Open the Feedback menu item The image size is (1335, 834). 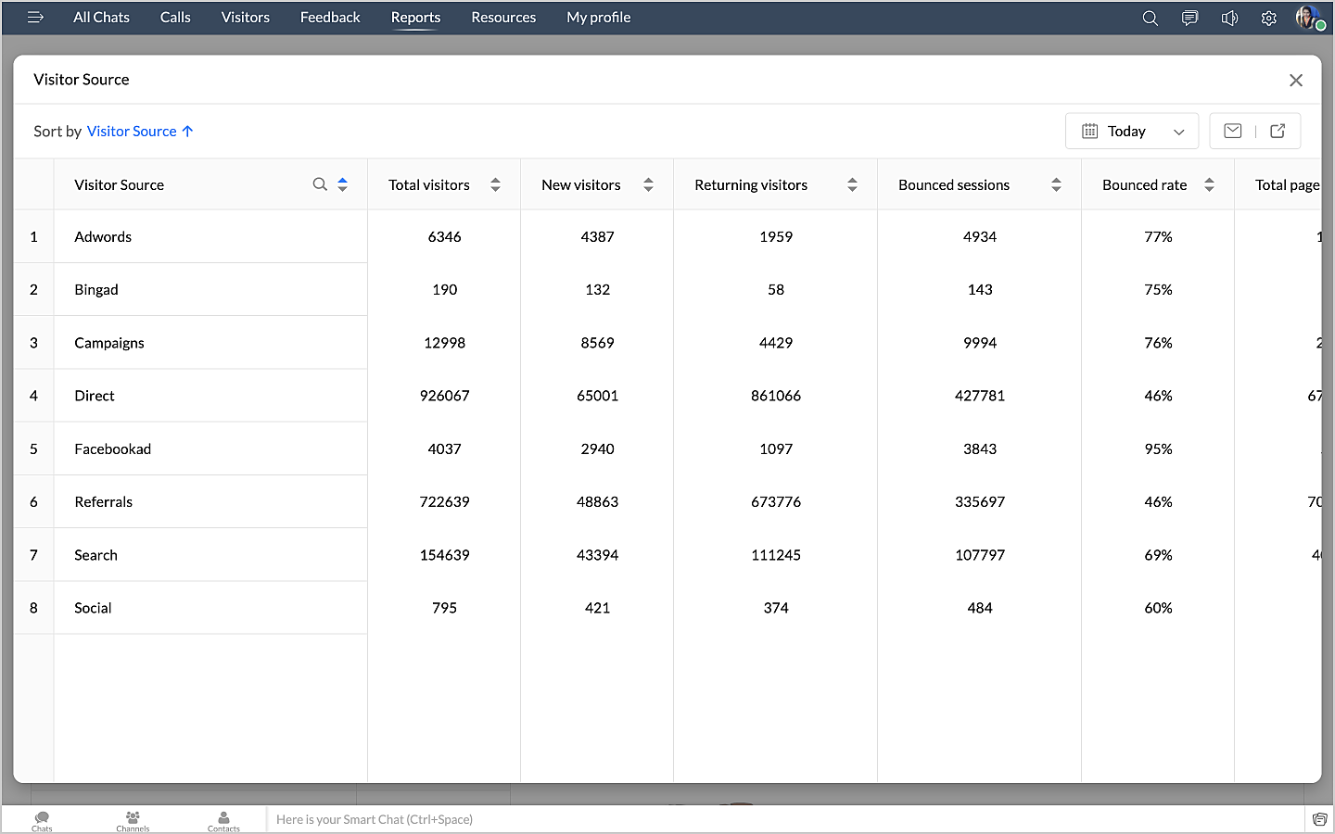[x=329, y=18]
